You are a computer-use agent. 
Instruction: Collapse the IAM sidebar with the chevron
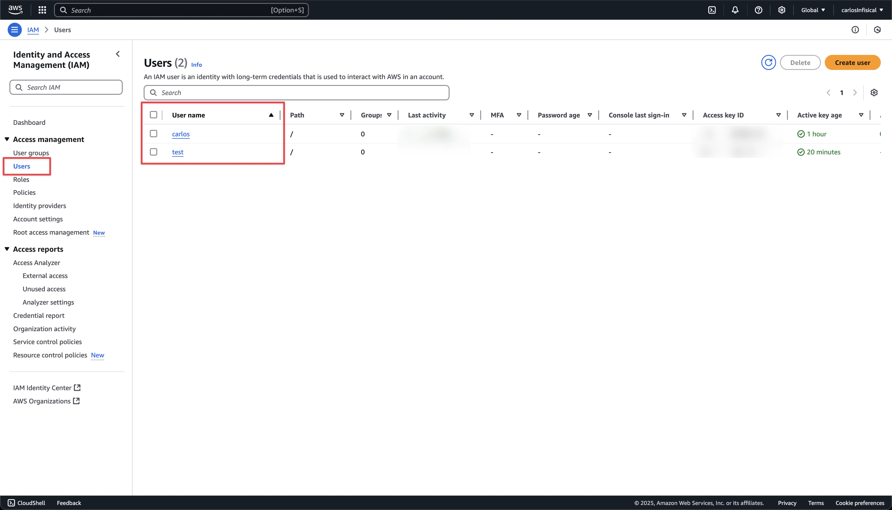pos(118,54)
